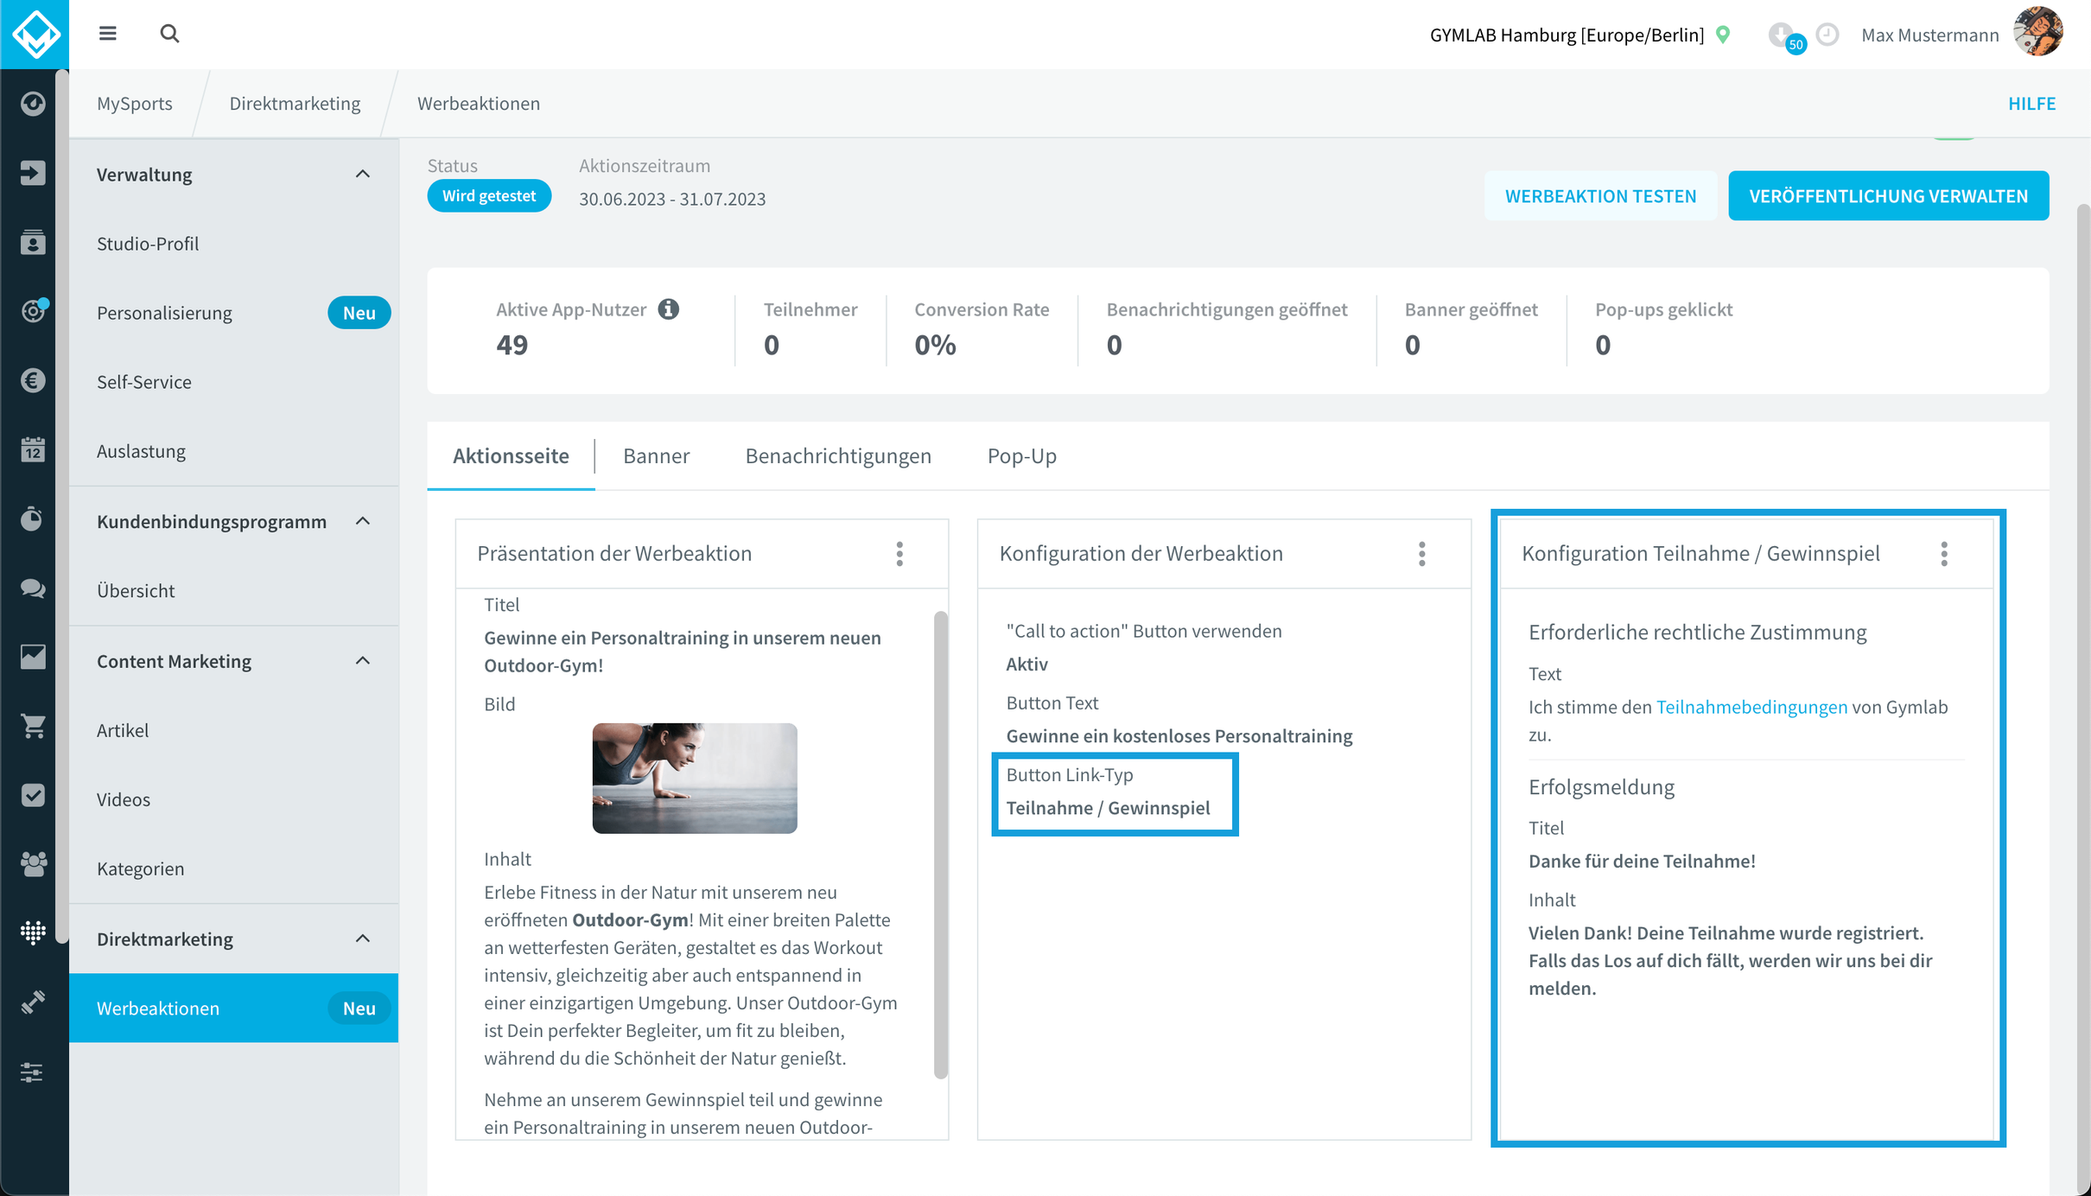Open the dashboard gauge sidebar icon
The image size is (2091, 1196).
(33, 104)
